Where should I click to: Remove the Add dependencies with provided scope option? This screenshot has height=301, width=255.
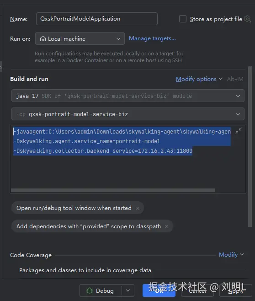tap(167, 226)
